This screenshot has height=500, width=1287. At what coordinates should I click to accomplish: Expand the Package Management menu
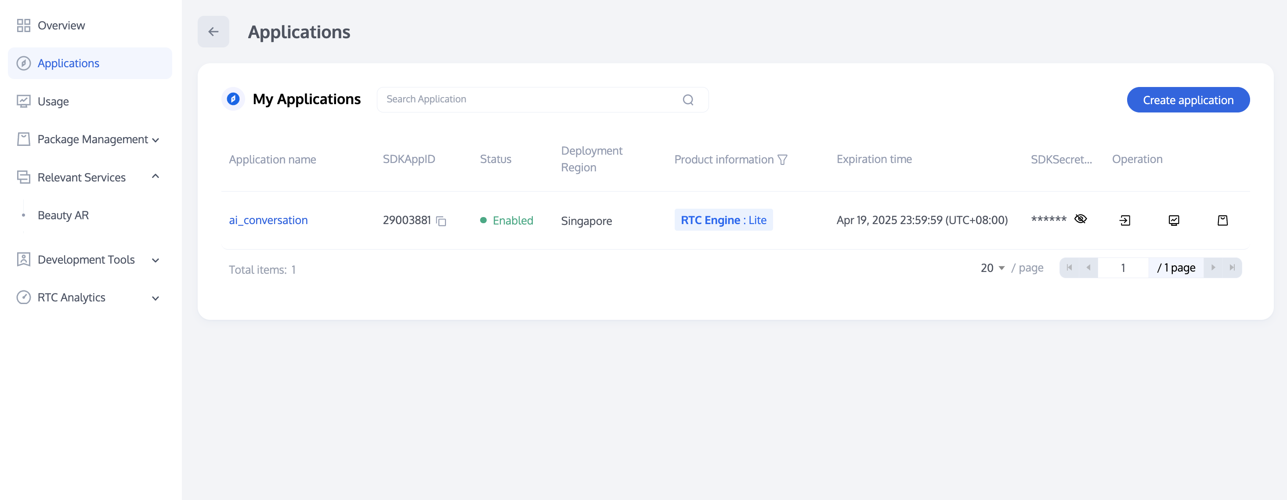click(92, 139)
